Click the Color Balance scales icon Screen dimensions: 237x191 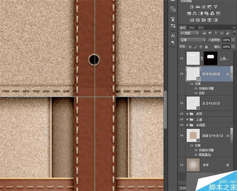[195, 13]
